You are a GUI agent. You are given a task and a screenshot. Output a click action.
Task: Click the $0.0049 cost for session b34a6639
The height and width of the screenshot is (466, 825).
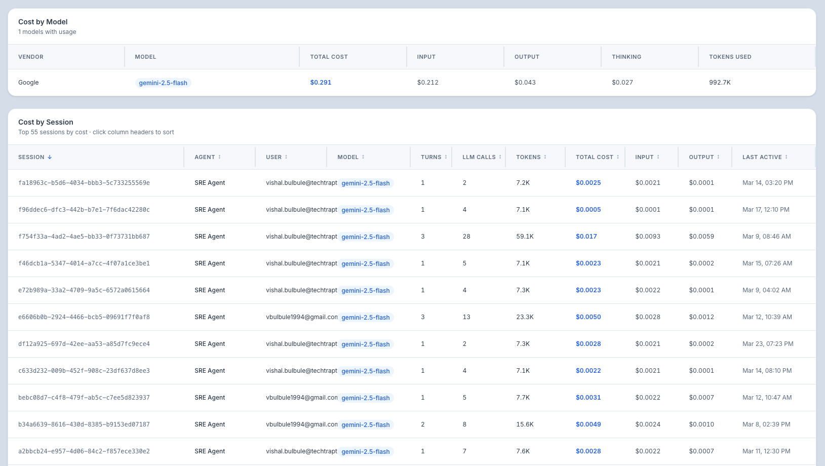[588, 424]
